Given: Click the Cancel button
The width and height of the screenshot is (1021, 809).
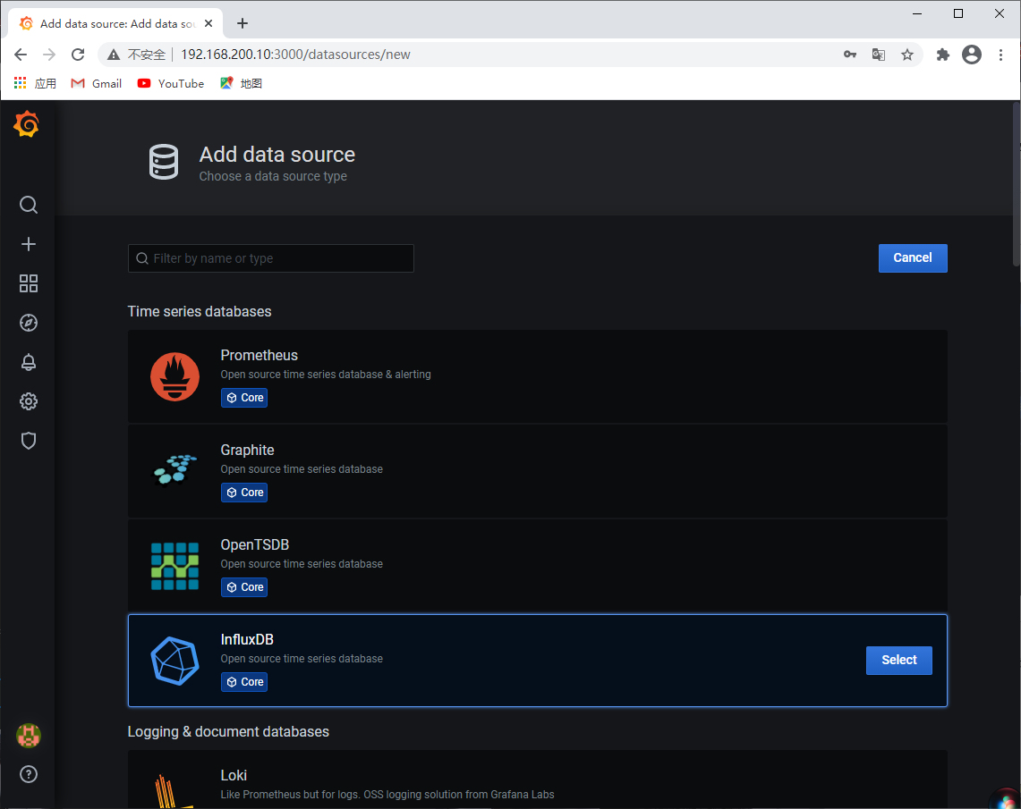Looking at the screenshot, I should [x=912, y=258].
